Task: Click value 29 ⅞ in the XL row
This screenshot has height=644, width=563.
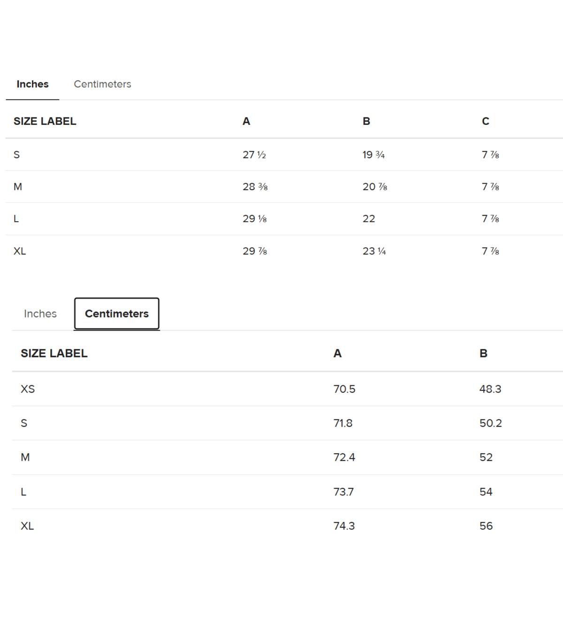Action: coord(255,251)
